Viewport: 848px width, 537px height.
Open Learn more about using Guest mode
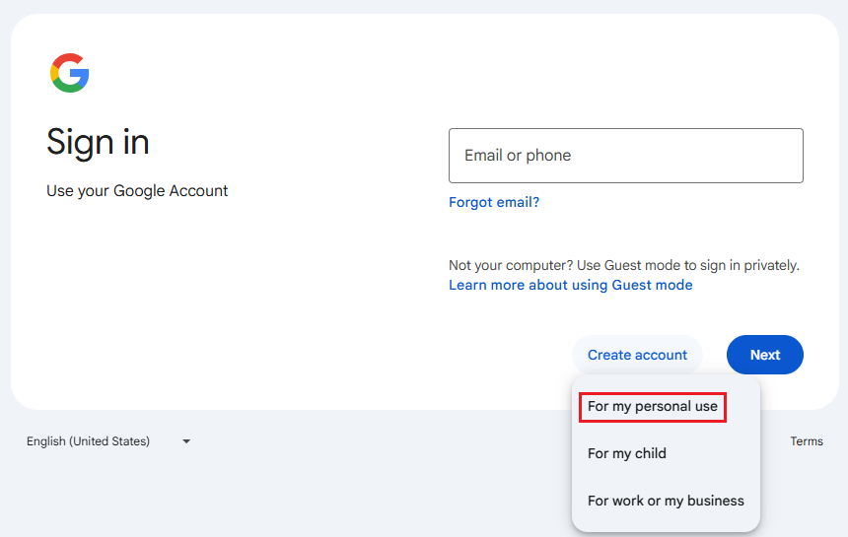(x=570, y=285)
